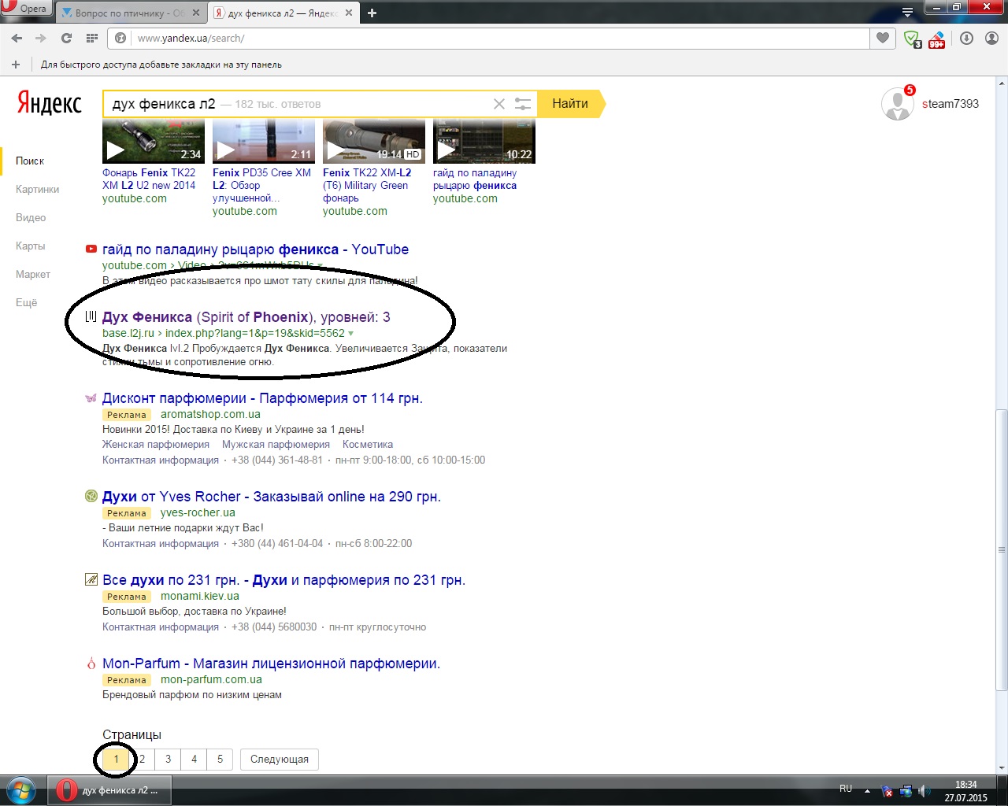Click the monami.kiev.ua favicon
This screenshot has height=806, width=1008.
click(x=91, y=580)
